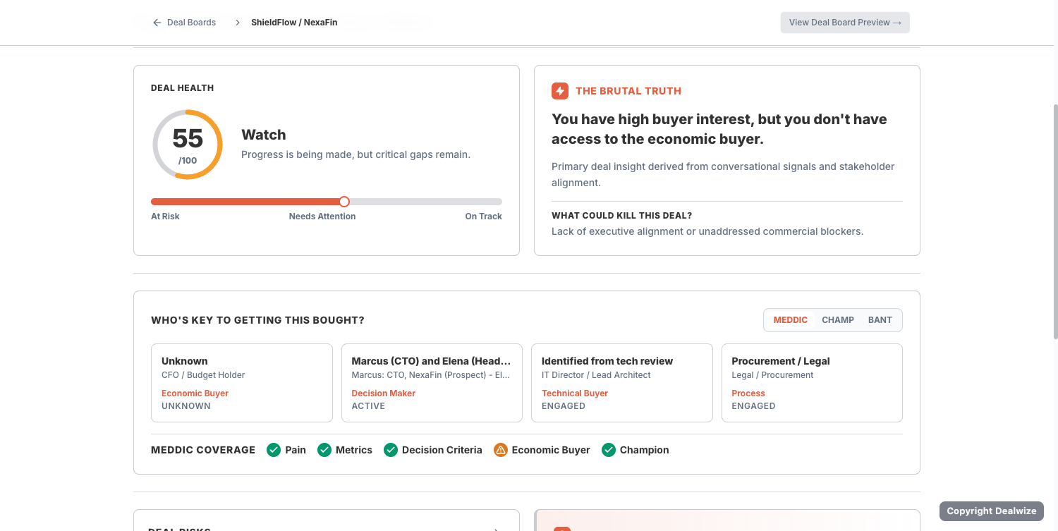The width and height of the screenshot is (1058, 531).
Task: Click the "Technical Buyer" role label
Action: tap(575, 393)
